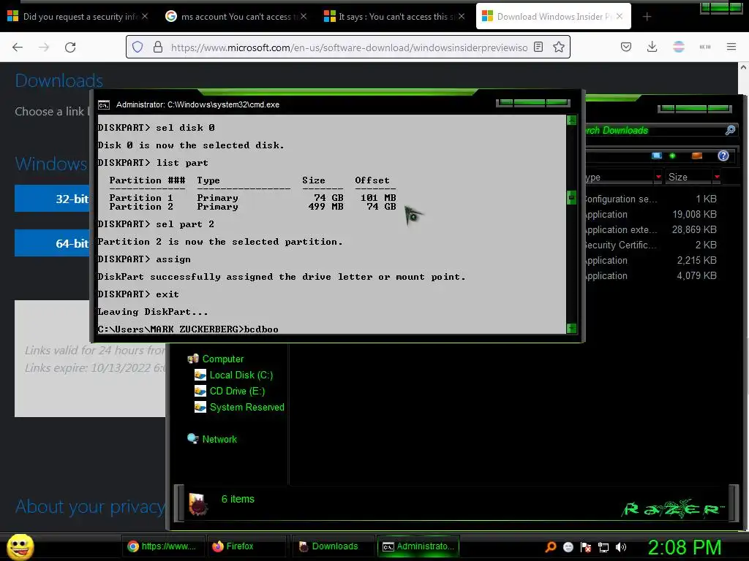749x561 pixels.
Task: Select the 2,215 KB Application file
Action: pos(650,260)
